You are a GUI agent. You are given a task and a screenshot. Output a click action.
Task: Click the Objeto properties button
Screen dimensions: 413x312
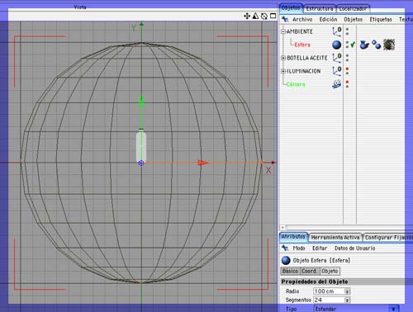tap(330, 271)
